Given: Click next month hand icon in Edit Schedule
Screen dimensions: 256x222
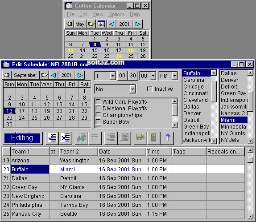Looking at the screenshot, I should pos(44,75).
